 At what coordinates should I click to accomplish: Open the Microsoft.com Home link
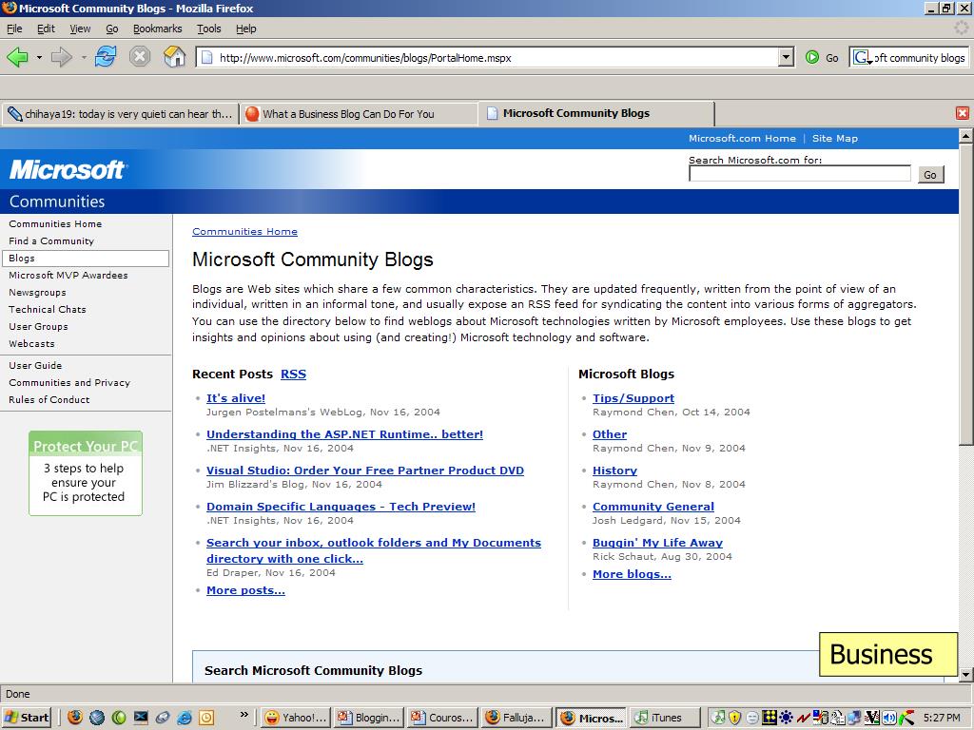(742, 139)
